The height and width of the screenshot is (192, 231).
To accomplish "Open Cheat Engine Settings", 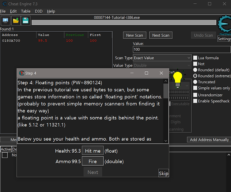I will coord(224,39).
